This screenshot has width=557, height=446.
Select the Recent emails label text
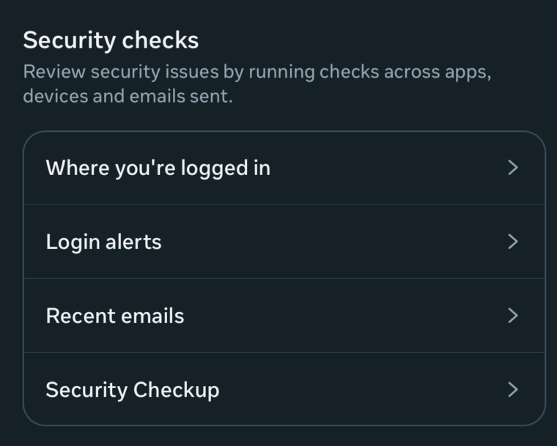pyautogui.click(x=115, y=316)
